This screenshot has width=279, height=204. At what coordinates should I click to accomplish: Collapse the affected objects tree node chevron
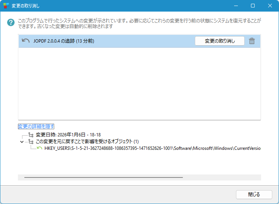22,142
